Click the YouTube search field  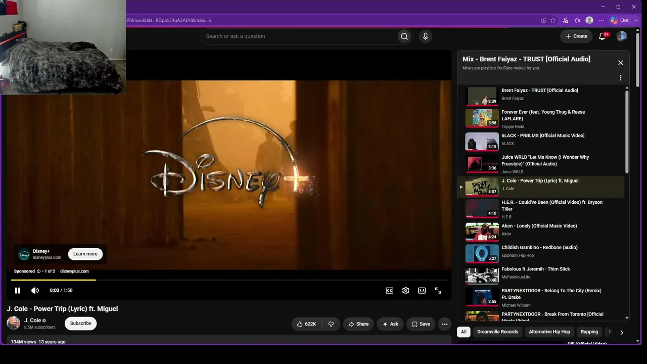pos(299,36)
